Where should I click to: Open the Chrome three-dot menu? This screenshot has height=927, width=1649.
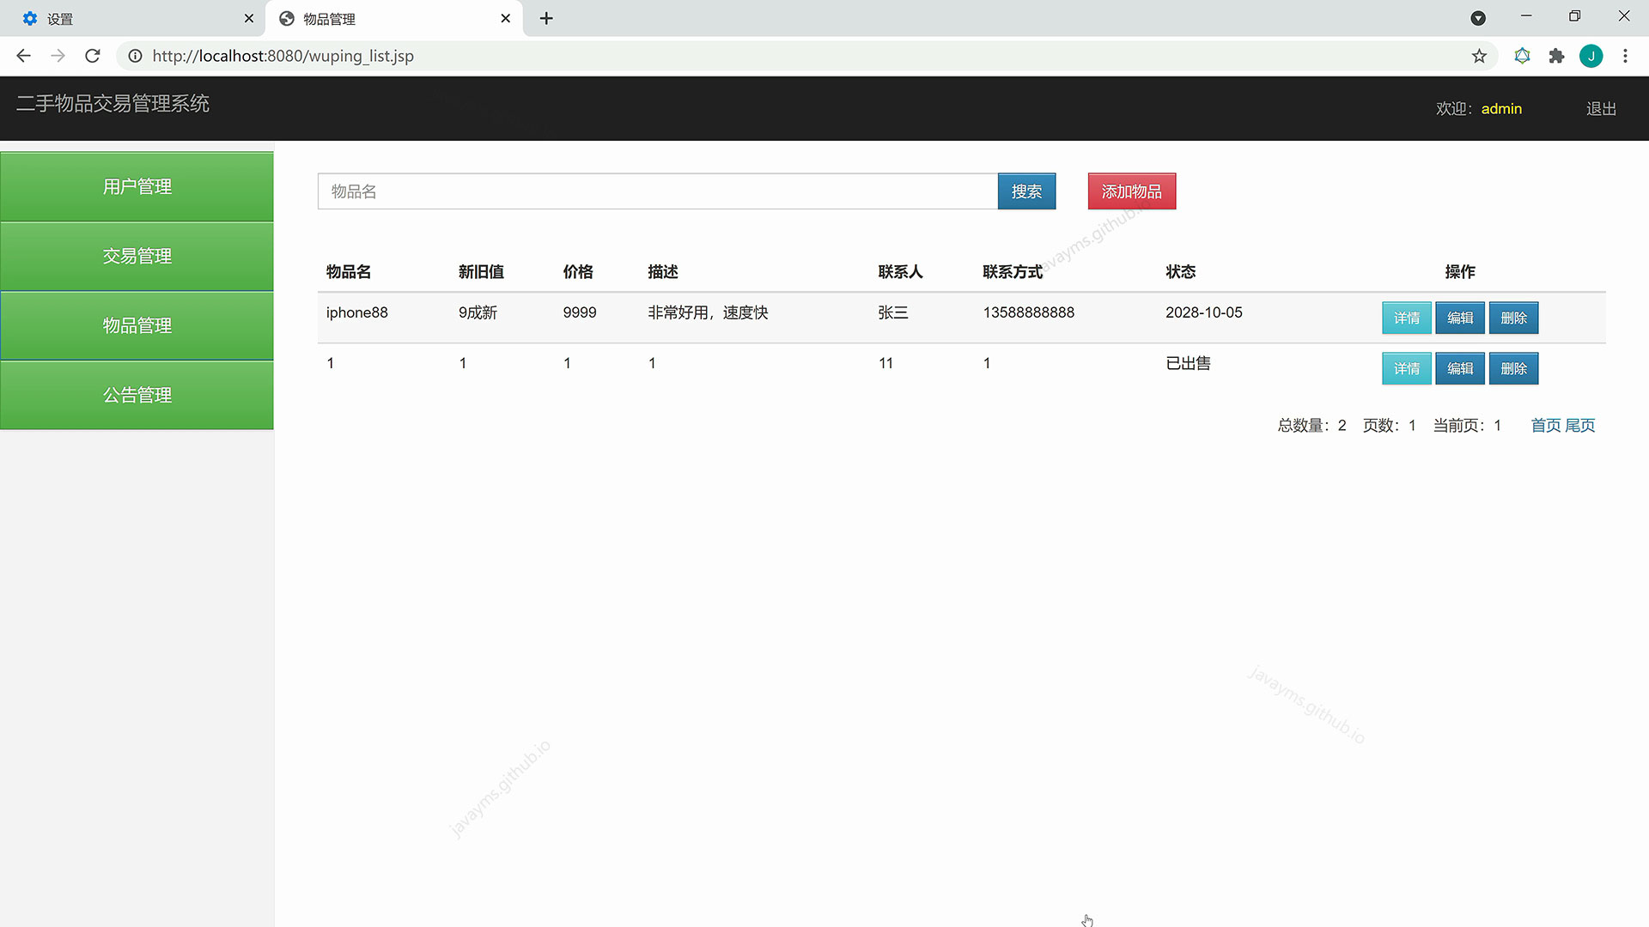click(1625, 56)
